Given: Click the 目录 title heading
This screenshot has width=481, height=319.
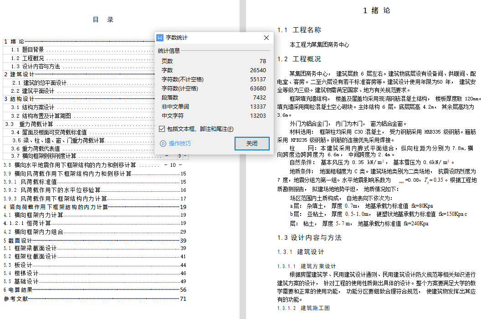Looking at the screenshot, I should click(x=103, y=20).
